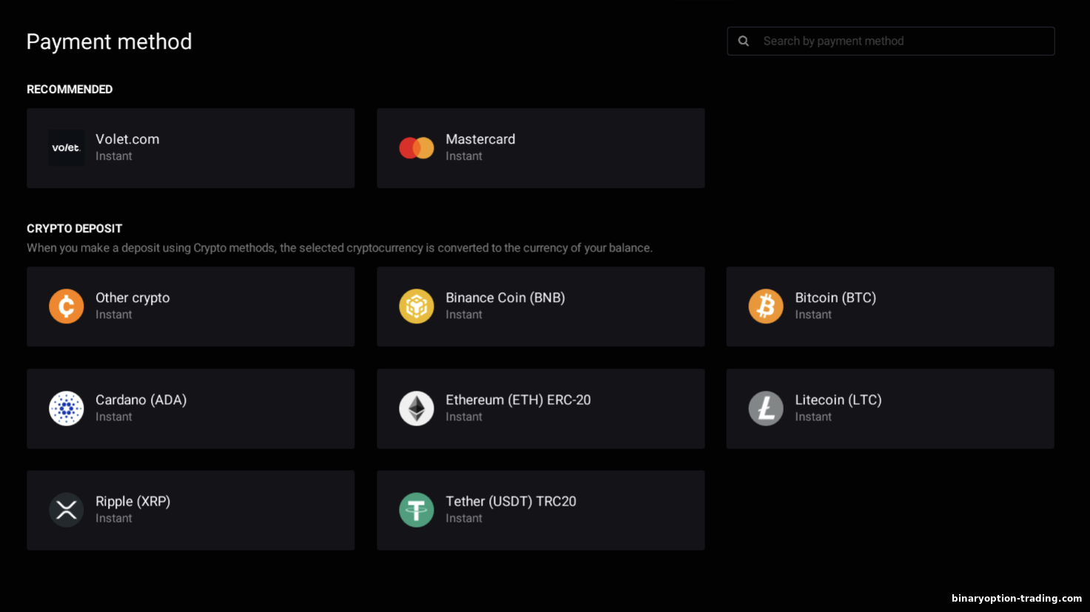The height and width of the screenshot is (612, 1090).
Task: Select Ethereum (ETH) ERC-20 label
Action: click(x=518, y=400)
